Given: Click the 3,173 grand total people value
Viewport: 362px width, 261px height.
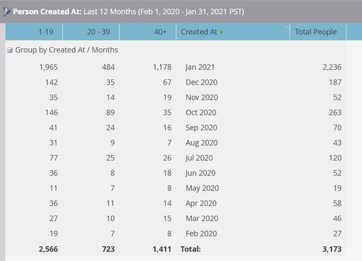Looking at the screenshot, I should (332, 249).
